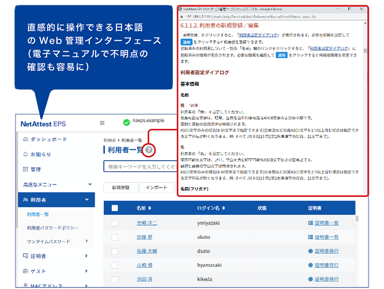Check the row for kikeda
384x289 pixels.
coord(114,279)
